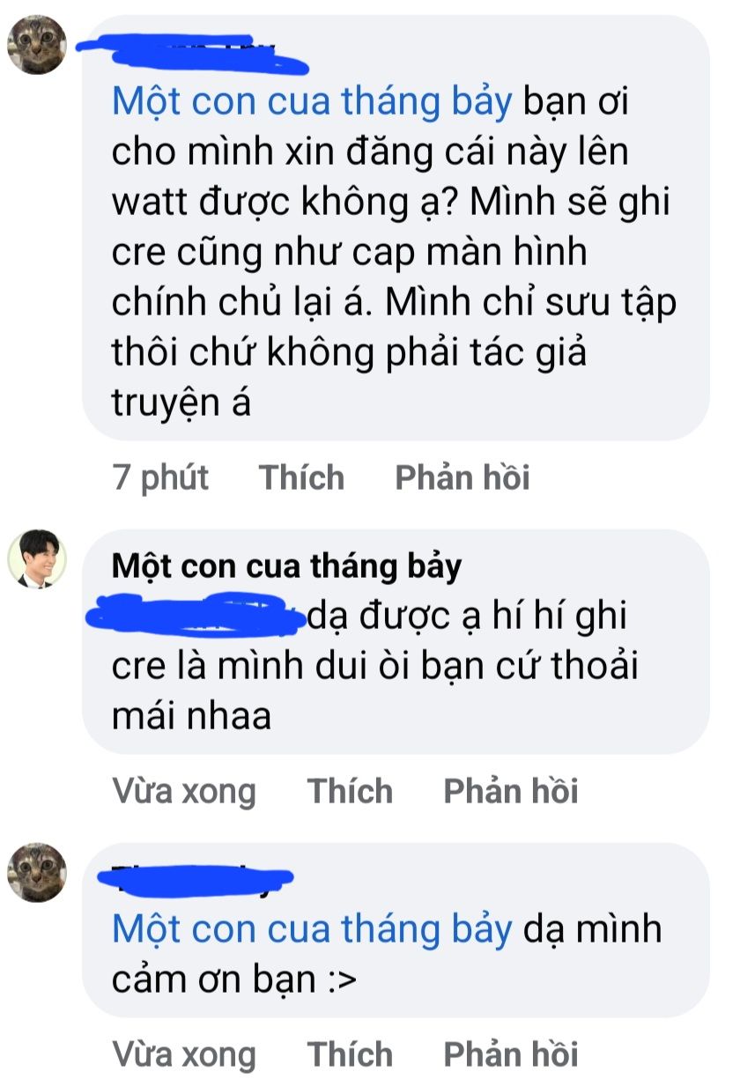Click "Vừa xong" under the "thoải mái nhaa" reply
Screen dimensions: 740x1079
tap(184, 791)
